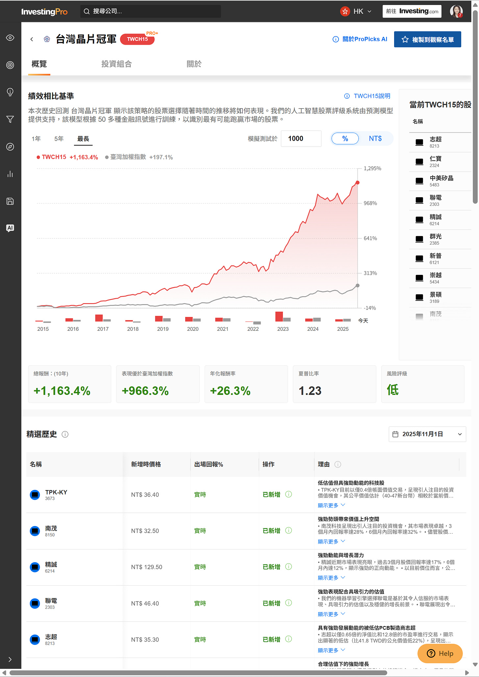This screenshot has width=479, height=677.
Task: Click the target icon in left sidebar
Action: tap(10, 65)
